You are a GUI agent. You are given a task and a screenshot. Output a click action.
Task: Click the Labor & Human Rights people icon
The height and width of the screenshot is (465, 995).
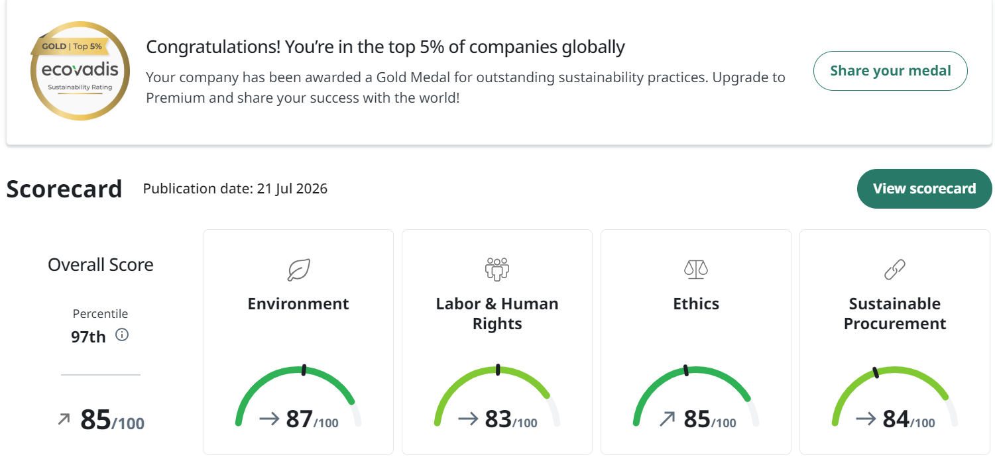pyautogui.click(x=497, y=270)
